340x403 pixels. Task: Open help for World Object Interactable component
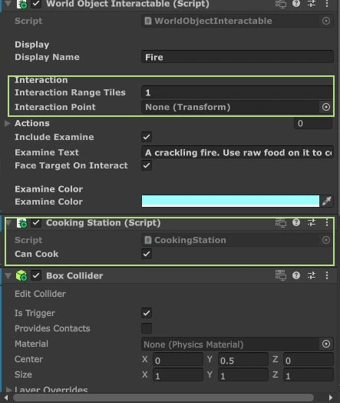(x=296, y=4)
